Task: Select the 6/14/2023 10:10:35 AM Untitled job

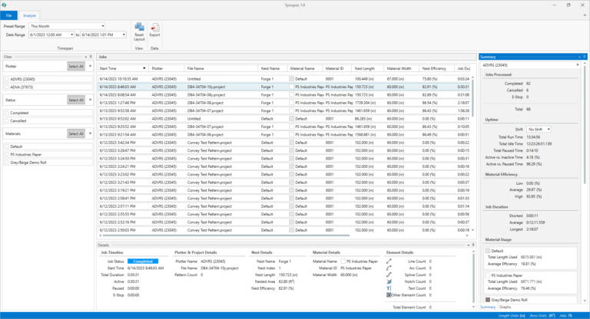Action: click(284, 79)
